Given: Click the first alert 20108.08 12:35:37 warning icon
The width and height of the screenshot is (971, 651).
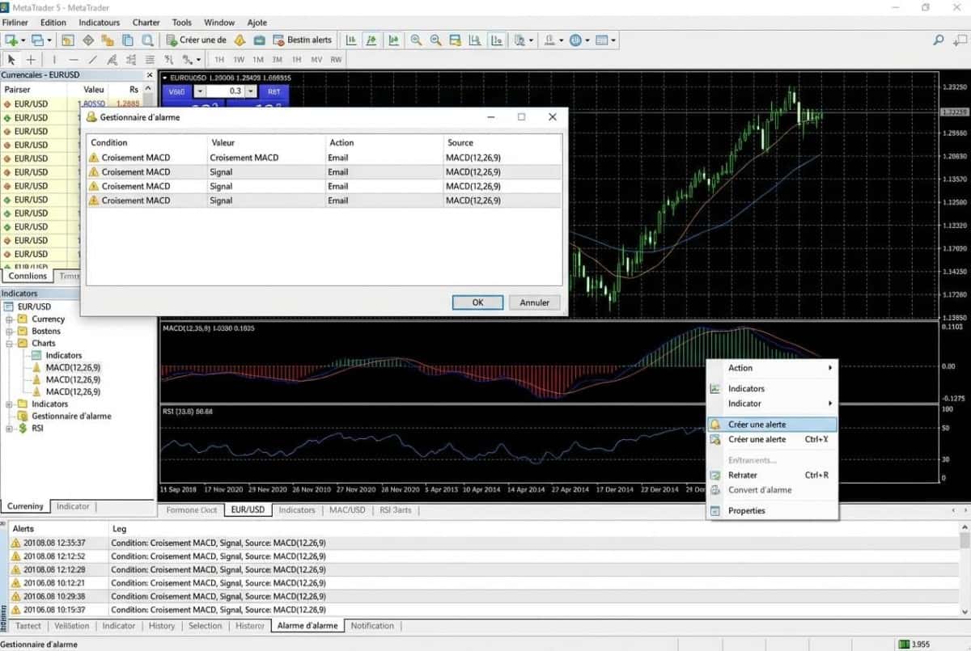Looking at the screenshot, I should pyautogui.click(x=15, y=543).
